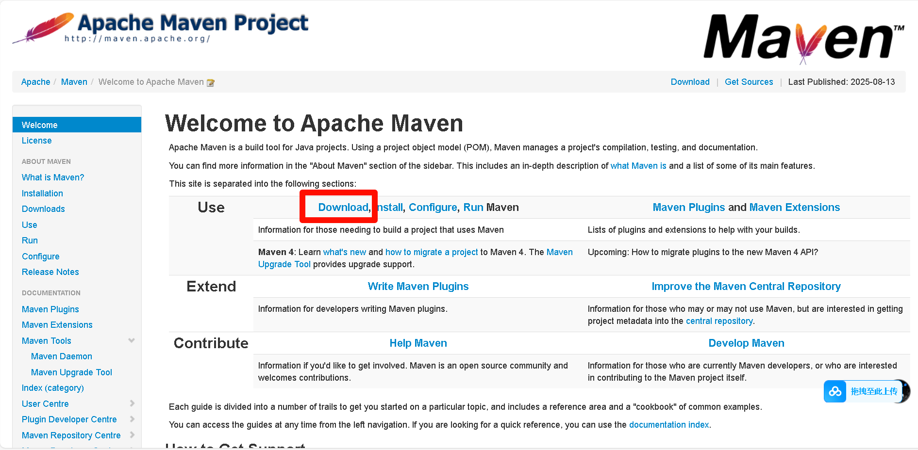
Task: Click the 'Extend' section label
Action: (x=211, y=287)
